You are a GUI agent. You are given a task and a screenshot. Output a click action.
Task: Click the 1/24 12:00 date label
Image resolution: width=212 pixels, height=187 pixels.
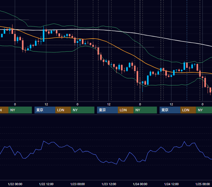[x=171, y=184]
